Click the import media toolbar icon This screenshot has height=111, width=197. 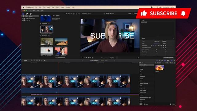30,11
